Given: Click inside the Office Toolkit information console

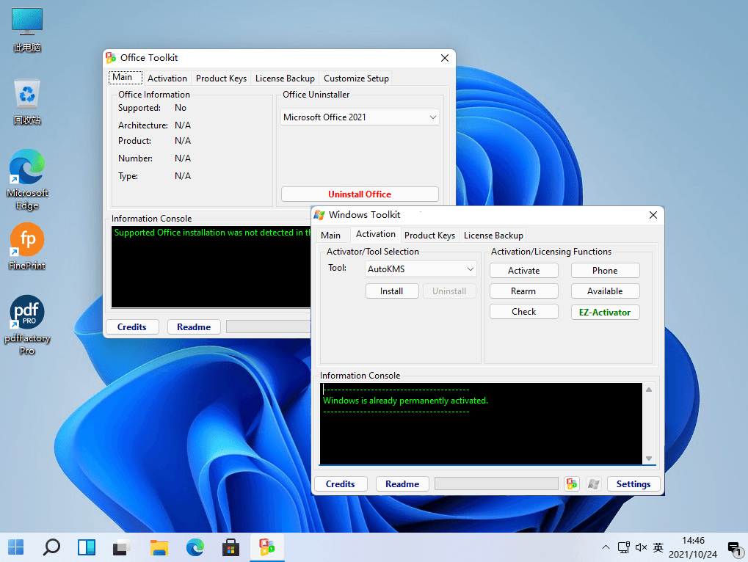Looking at the screenshot, I should pyautogui.click(x=211, y=267).
